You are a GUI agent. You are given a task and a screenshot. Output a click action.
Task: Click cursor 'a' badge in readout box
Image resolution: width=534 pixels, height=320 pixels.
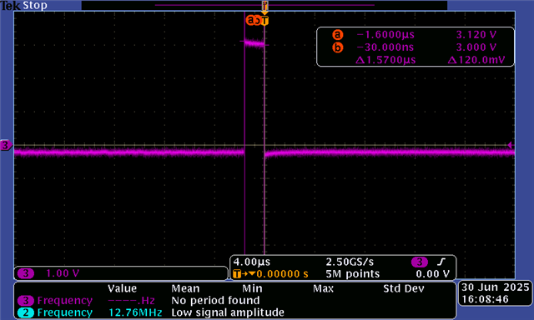337,35
